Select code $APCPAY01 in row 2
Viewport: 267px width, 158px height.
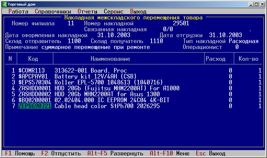33,76
